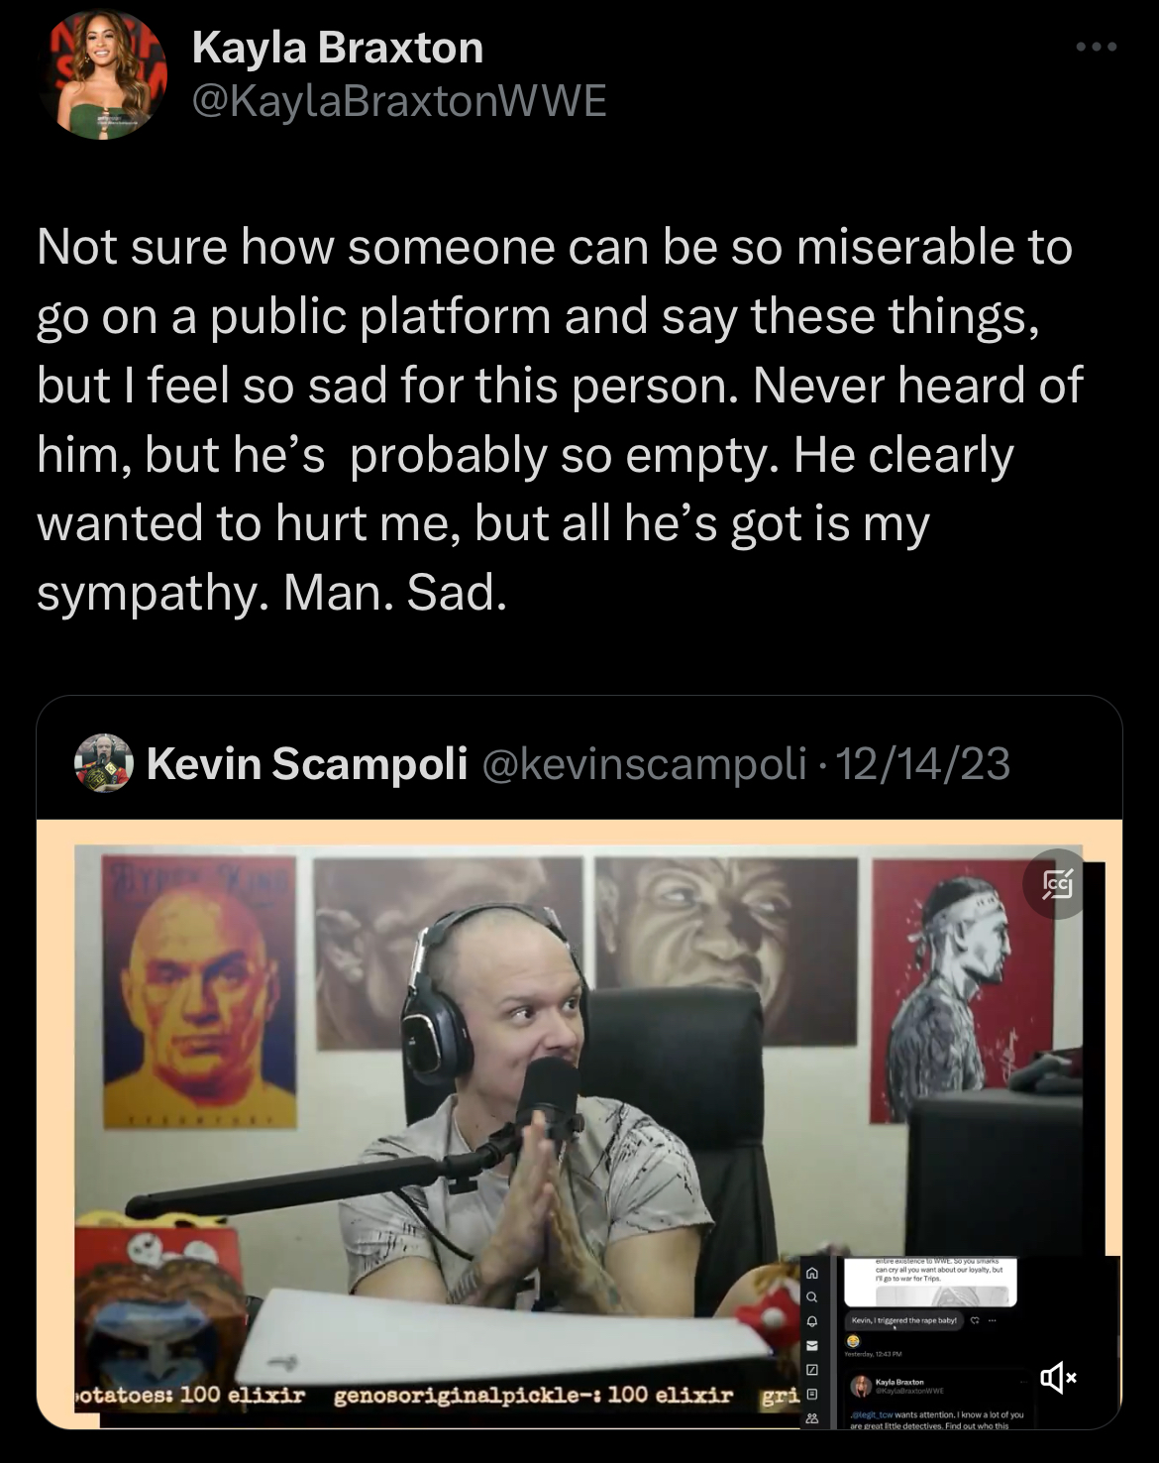
Task: Click the tweet text about sympathy
Action: [560, 419]
